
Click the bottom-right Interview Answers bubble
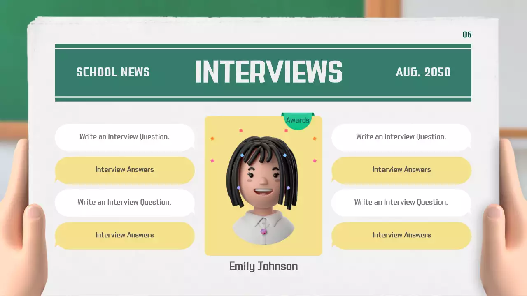(401, 235)
